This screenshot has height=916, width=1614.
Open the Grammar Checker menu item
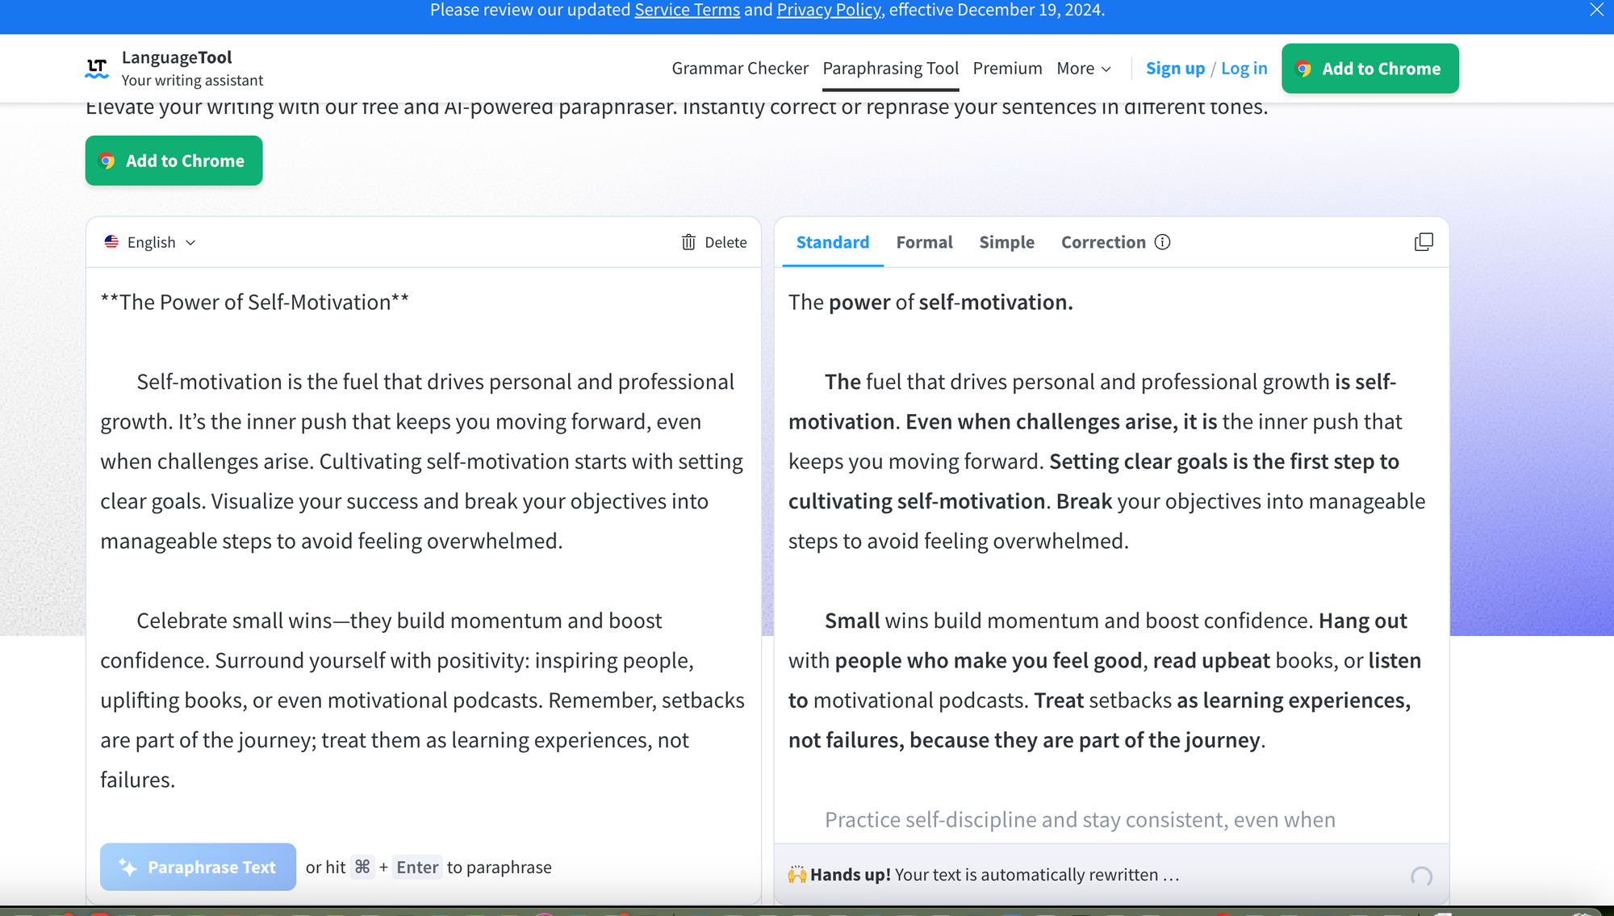(x=739, y=69)
